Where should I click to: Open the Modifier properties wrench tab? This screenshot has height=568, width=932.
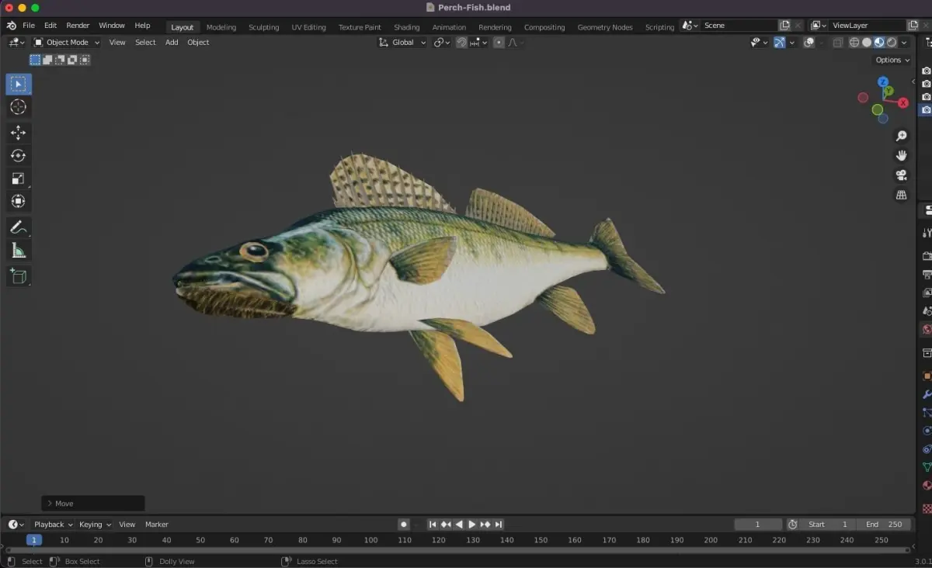point(927,395)
